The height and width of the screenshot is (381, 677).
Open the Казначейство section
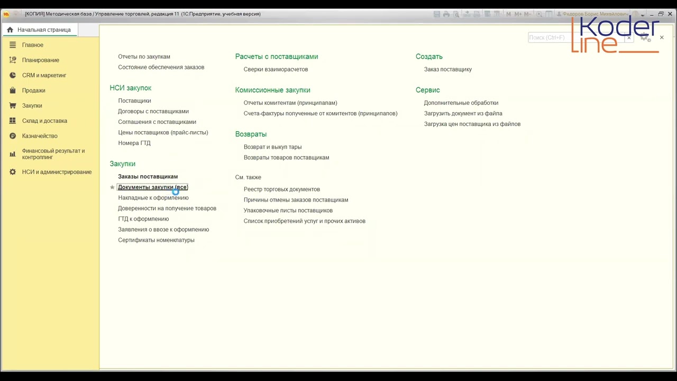[x=40, y=136]
